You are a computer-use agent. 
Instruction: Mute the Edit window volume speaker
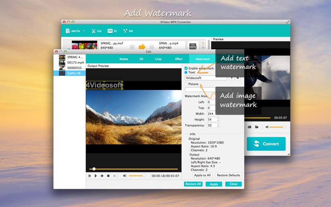click(125, 176)
